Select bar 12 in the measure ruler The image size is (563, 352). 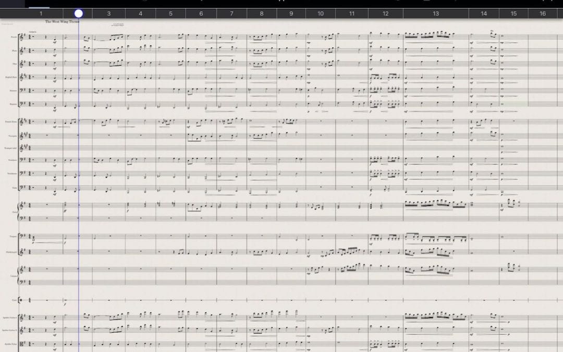click(386, 14)
